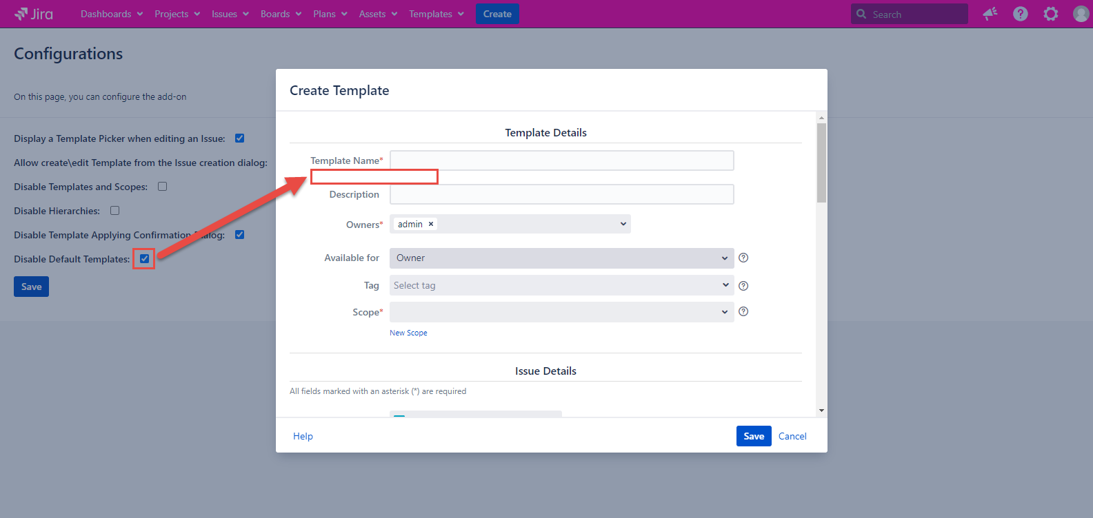
Task: Open the settings gear menu
Action: [1050, 14]
